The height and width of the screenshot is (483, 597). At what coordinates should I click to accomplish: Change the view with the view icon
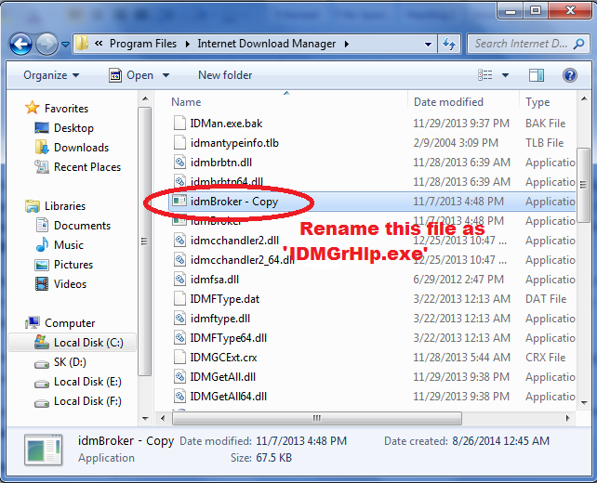[485, 75]
